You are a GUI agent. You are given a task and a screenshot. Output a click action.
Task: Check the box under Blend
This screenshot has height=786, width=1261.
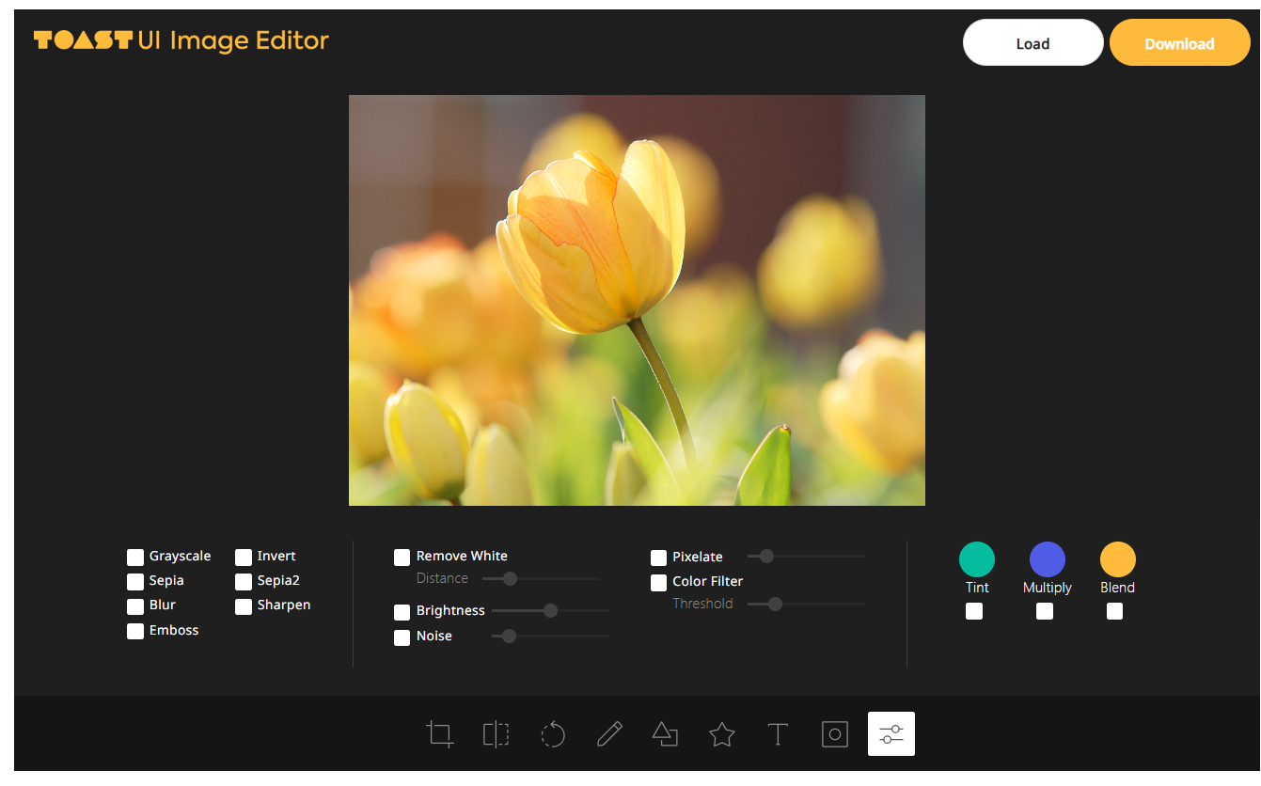(x=1114, y=611)
